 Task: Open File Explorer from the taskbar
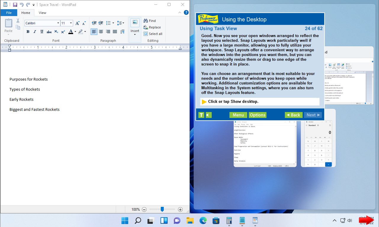[190, 220]
